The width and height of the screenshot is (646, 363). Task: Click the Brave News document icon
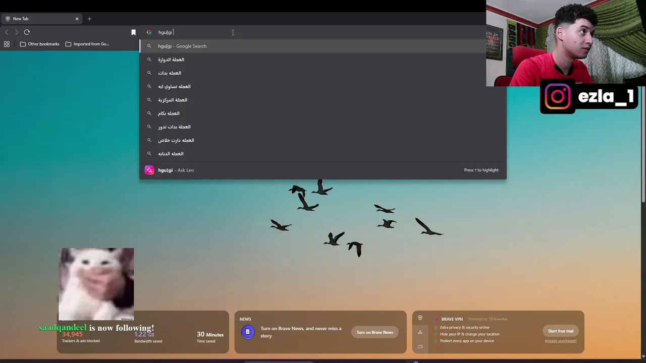248,332
